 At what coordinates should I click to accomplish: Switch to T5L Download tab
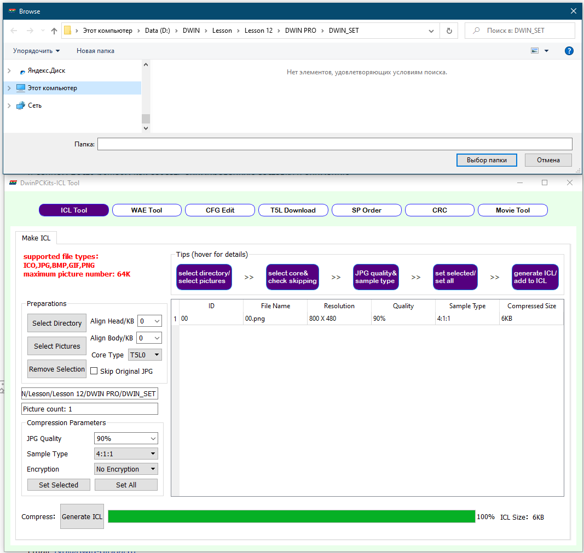point(293,210)
